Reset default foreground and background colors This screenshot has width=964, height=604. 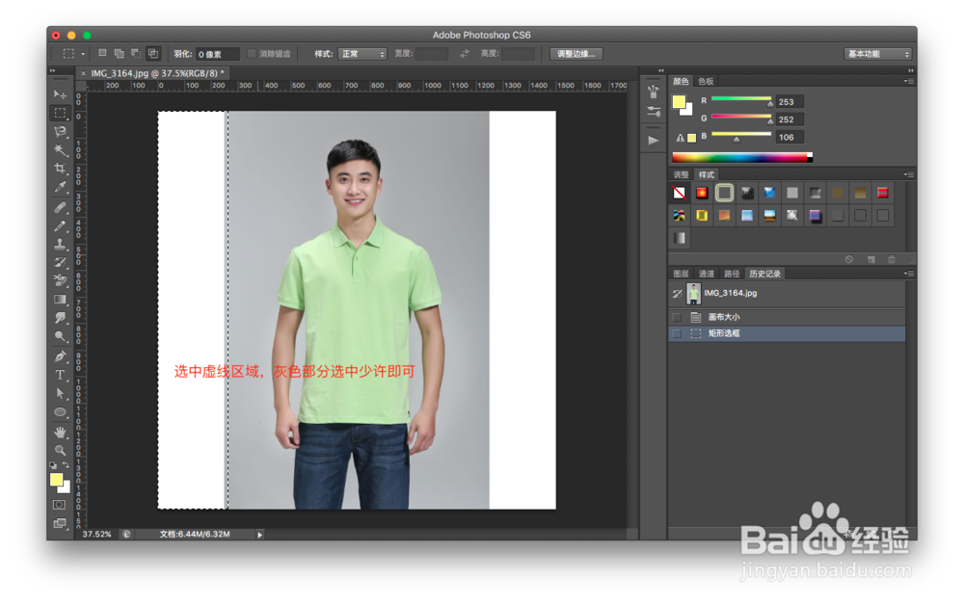click(53, 465)
